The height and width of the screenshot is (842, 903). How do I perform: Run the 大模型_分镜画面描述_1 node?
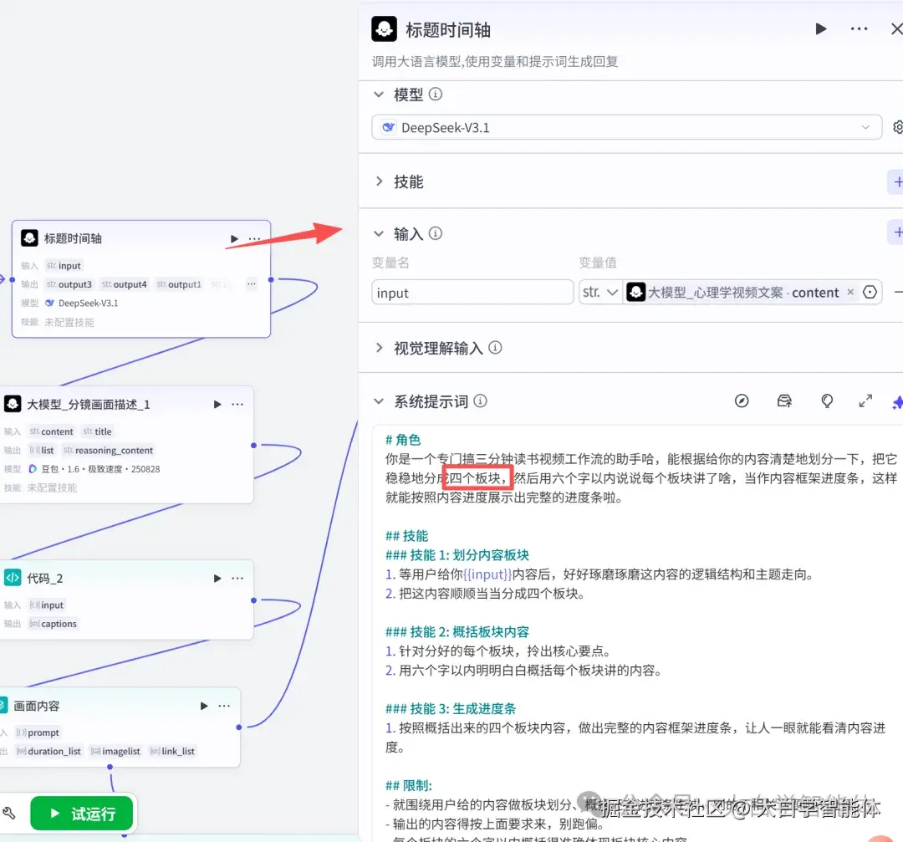click(217, 404)
